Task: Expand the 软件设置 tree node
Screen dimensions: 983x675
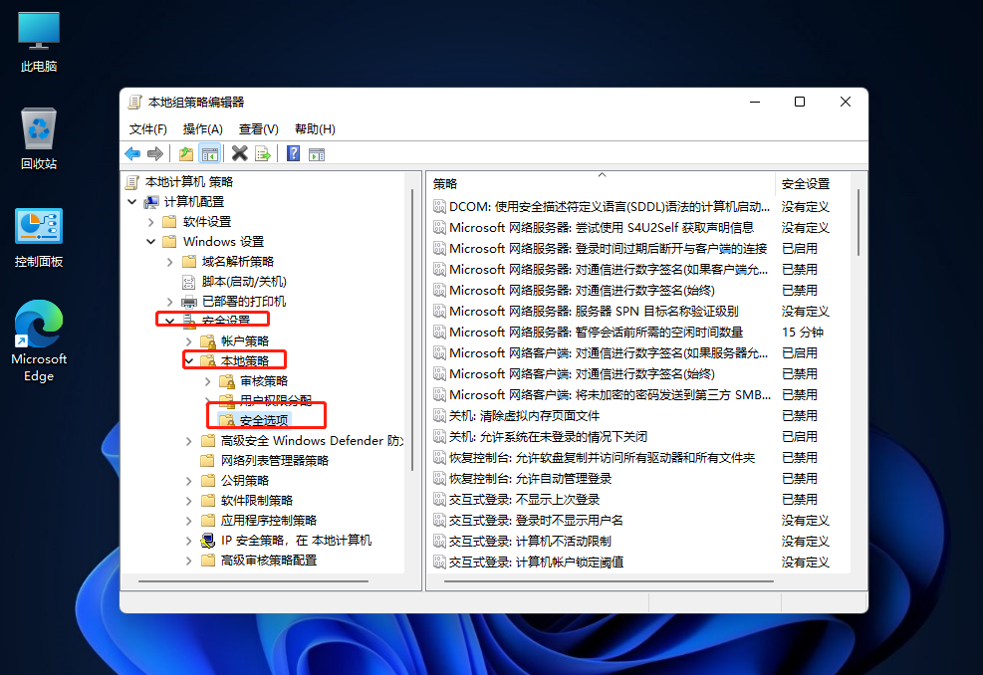Action: click(x=150, y=222)
